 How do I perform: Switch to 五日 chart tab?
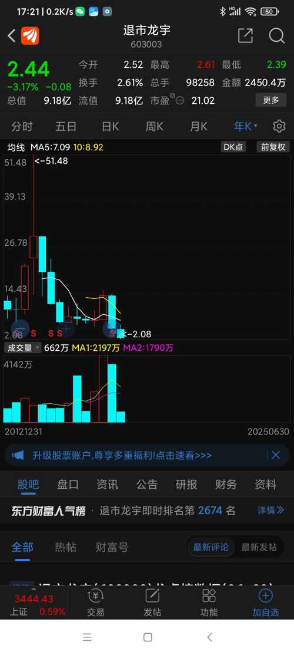[x=66, y=126]
